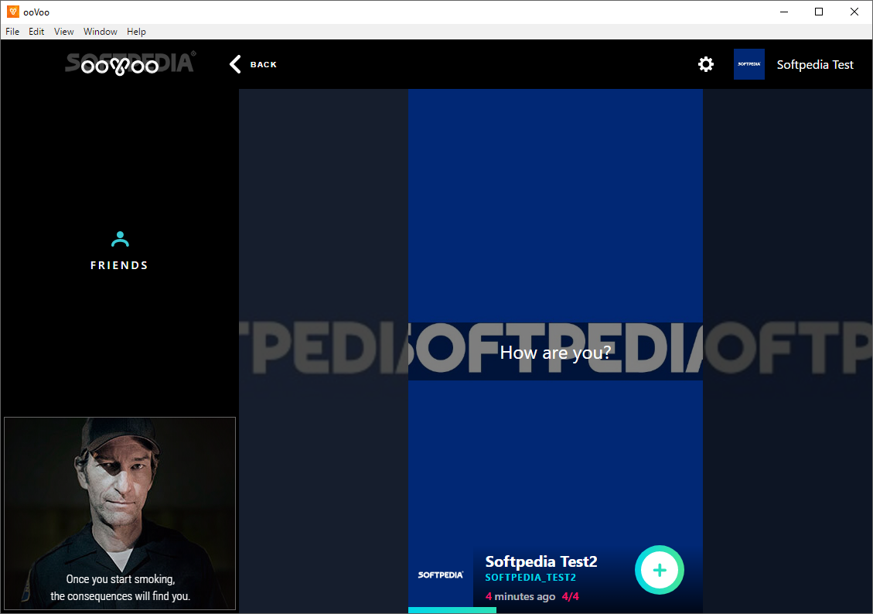This screenshot has width=873, height=614.
Task: Close the ooVoo window
Action: 854,12
